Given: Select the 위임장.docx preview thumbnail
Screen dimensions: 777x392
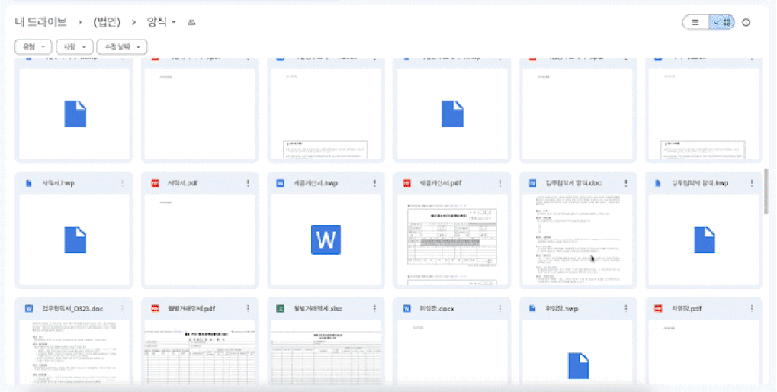Looking at the screenshot, I should click(x=452, y=352).
